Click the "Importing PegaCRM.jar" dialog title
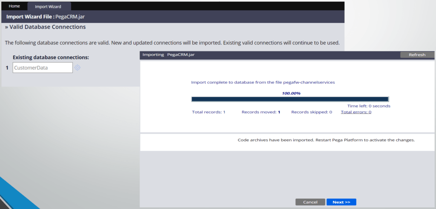Viewport: 436px width, 209px height. (x=169, y=55)
